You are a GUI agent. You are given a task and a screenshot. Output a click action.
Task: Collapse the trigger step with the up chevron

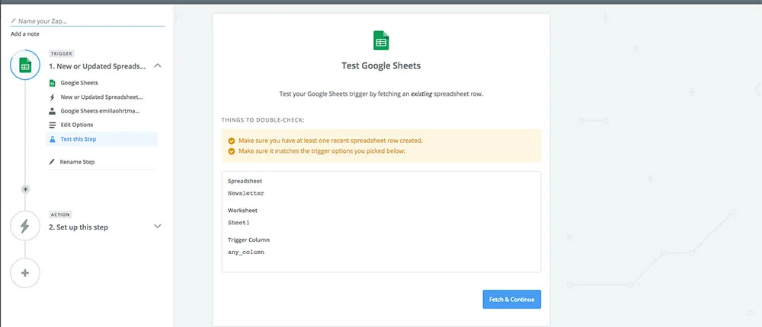pyautogui.click(x=158, y=65)
